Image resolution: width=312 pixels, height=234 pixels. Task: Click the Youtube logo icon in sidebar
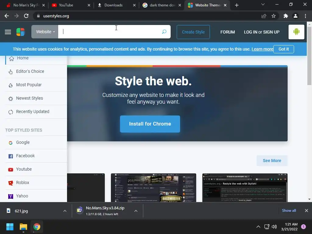pyautogui.click(x=11, y=169)
